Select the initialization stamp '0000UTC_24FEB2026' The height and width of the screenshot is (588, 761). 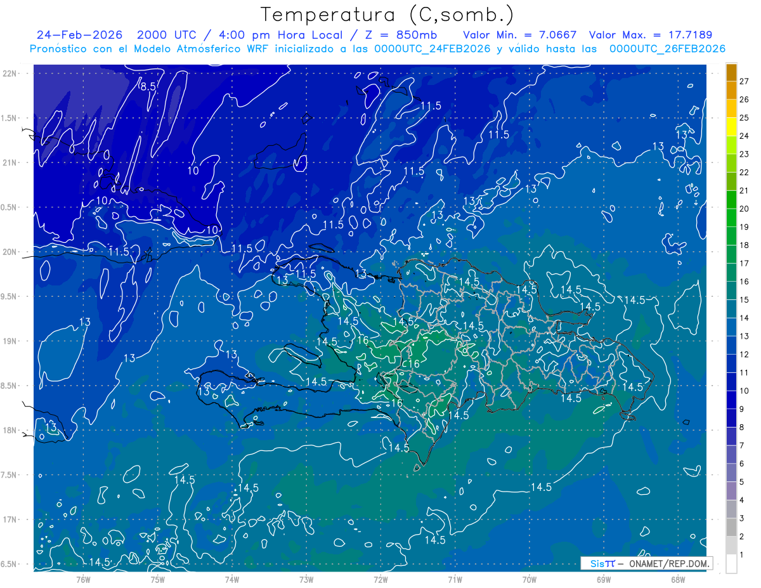tap(433, 49)
